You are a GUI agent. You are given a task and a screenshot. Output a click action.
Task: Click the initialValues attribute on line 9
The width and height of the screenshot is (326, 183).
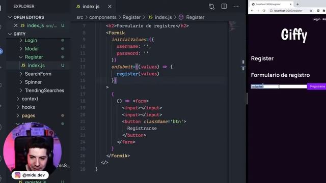point(129,40)
